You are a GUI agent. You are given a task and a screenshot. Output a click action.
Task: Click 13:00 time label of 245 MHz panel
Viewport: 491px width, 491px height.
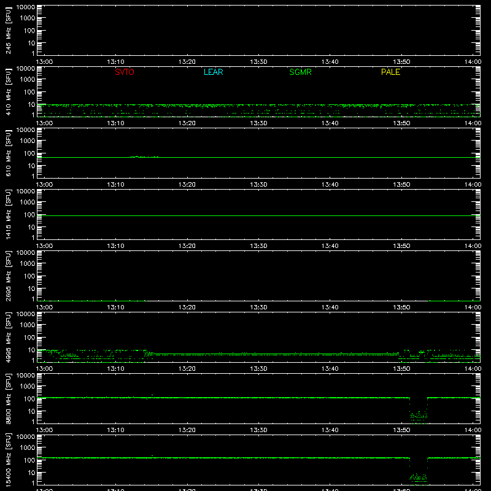(44, 62)
